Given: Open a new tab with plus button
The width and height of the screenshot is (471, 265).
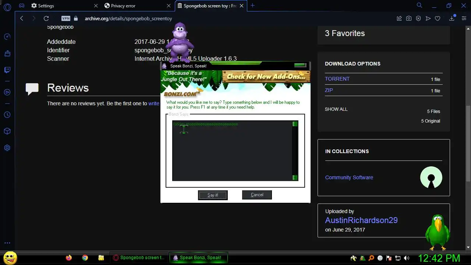Looking at the screenshot, I should click(x=252, y=6).
